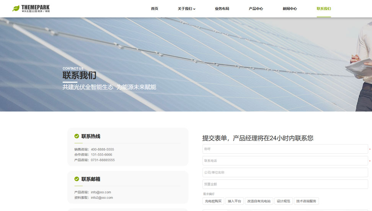Select the 改造自有充电站 option
372x211 pixels.
tap(259, 201)
